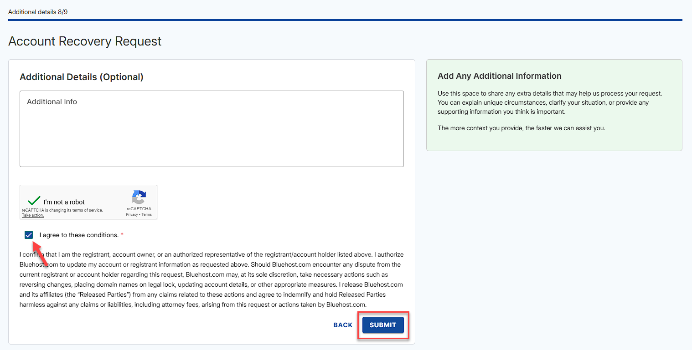
Task: Click BACK to return to previous step
Action: tap(342, 325)
